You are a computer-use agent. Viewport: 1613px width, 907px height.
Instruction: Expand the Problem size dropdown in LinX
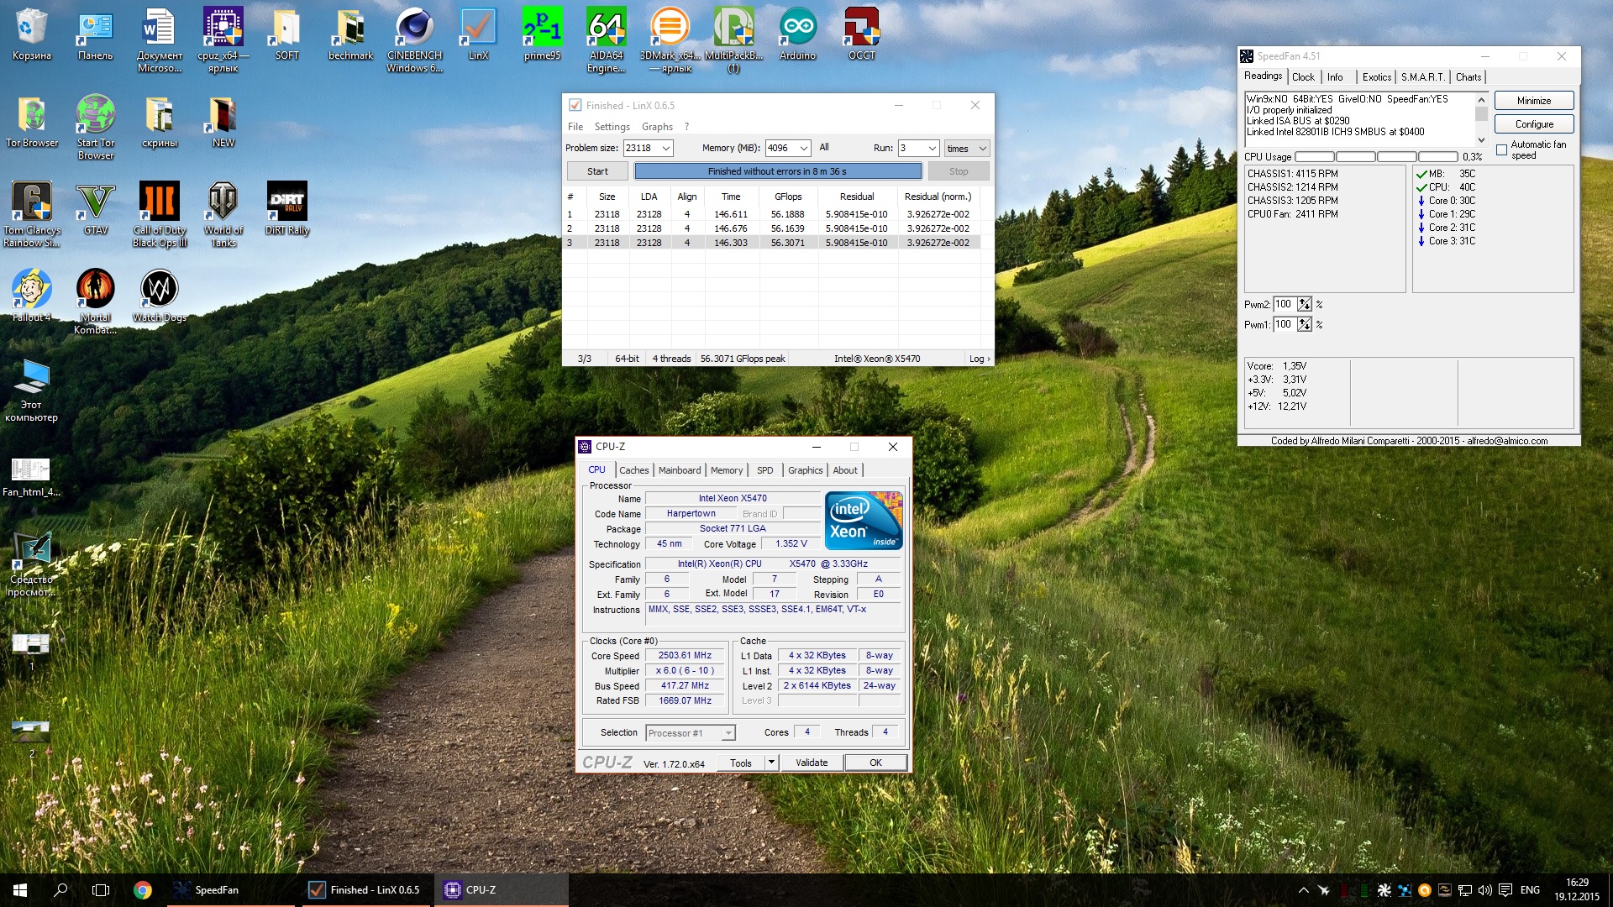tap(666, 149)
